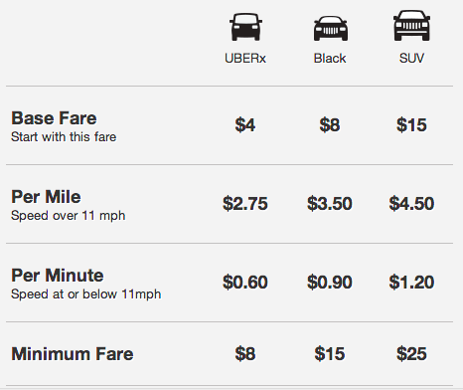The width and height of the screenshot is (463, 390).
Task: Click the Per Mile row heading
Action: coord(46,197)
